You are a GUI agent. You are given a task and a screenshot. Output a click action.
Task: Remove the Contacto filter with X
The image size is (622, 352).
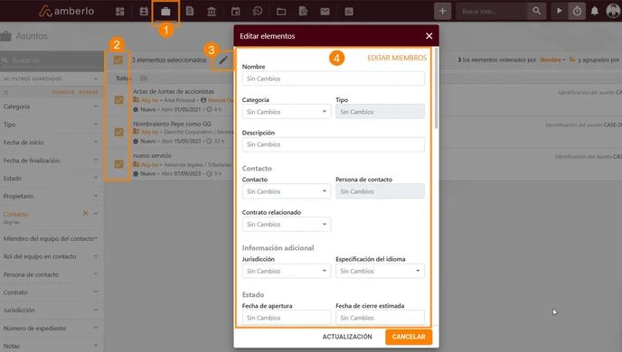tap(85, 213)
